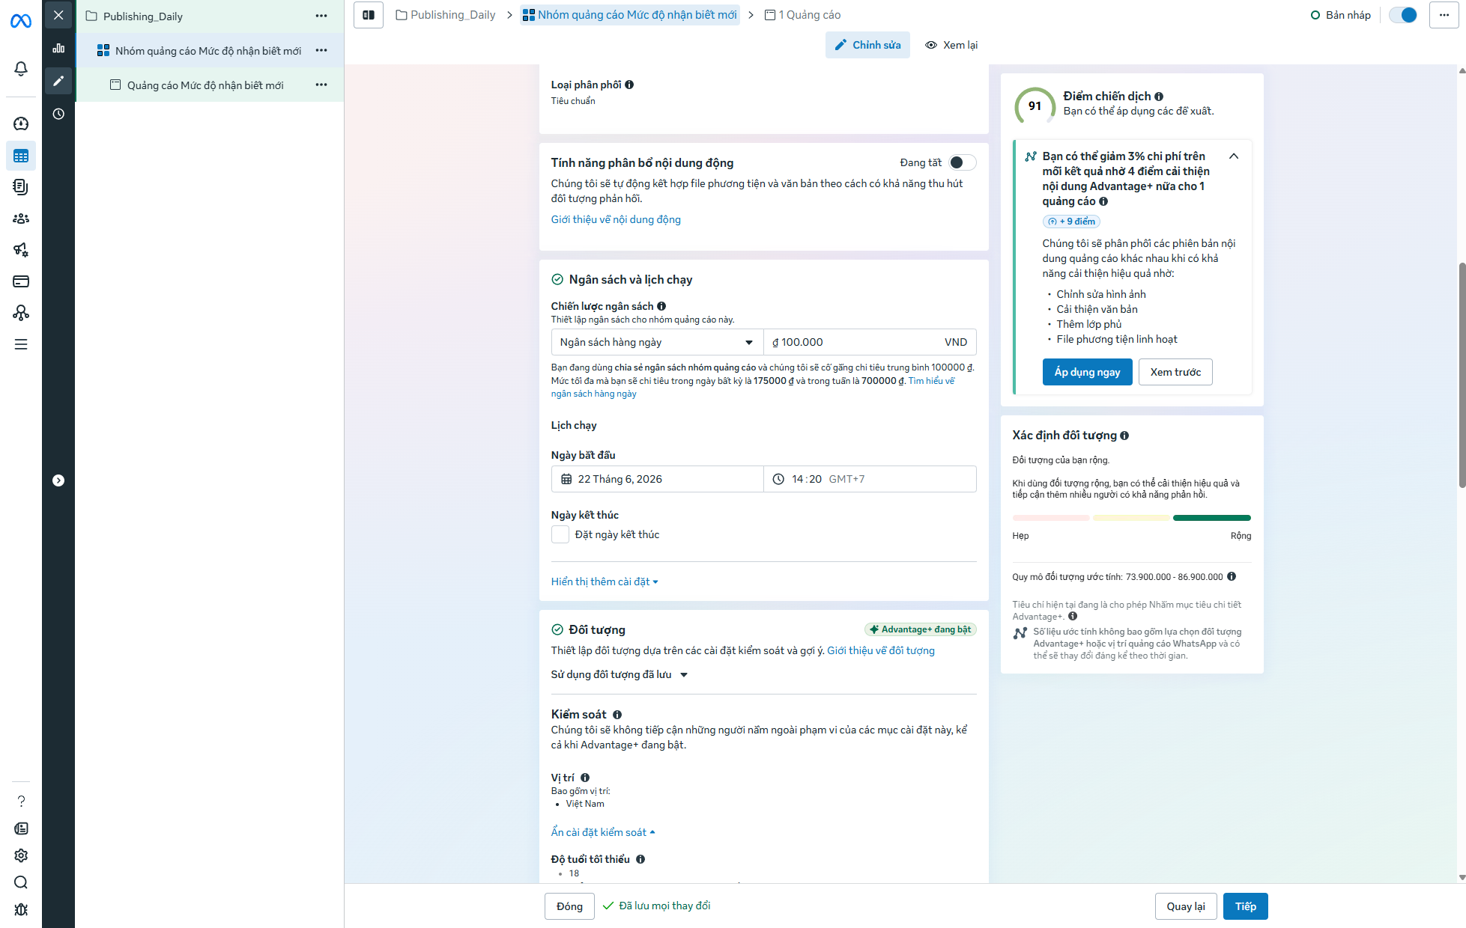Switch to Chỉnh sửa tab
The height and width of the screenshot is (928, 1466).
pyautogui.click(x=867, y=45)
